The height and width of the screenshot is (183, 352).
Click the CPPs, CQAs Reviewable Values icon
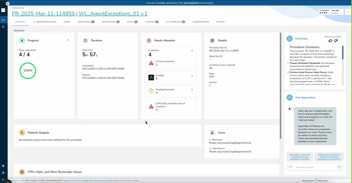(x=22, y=172)
